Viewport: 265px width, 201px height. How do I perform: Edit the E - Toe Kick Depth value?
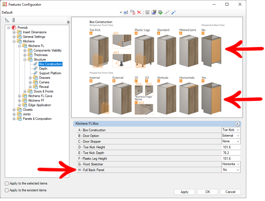[x=231, y=153]
